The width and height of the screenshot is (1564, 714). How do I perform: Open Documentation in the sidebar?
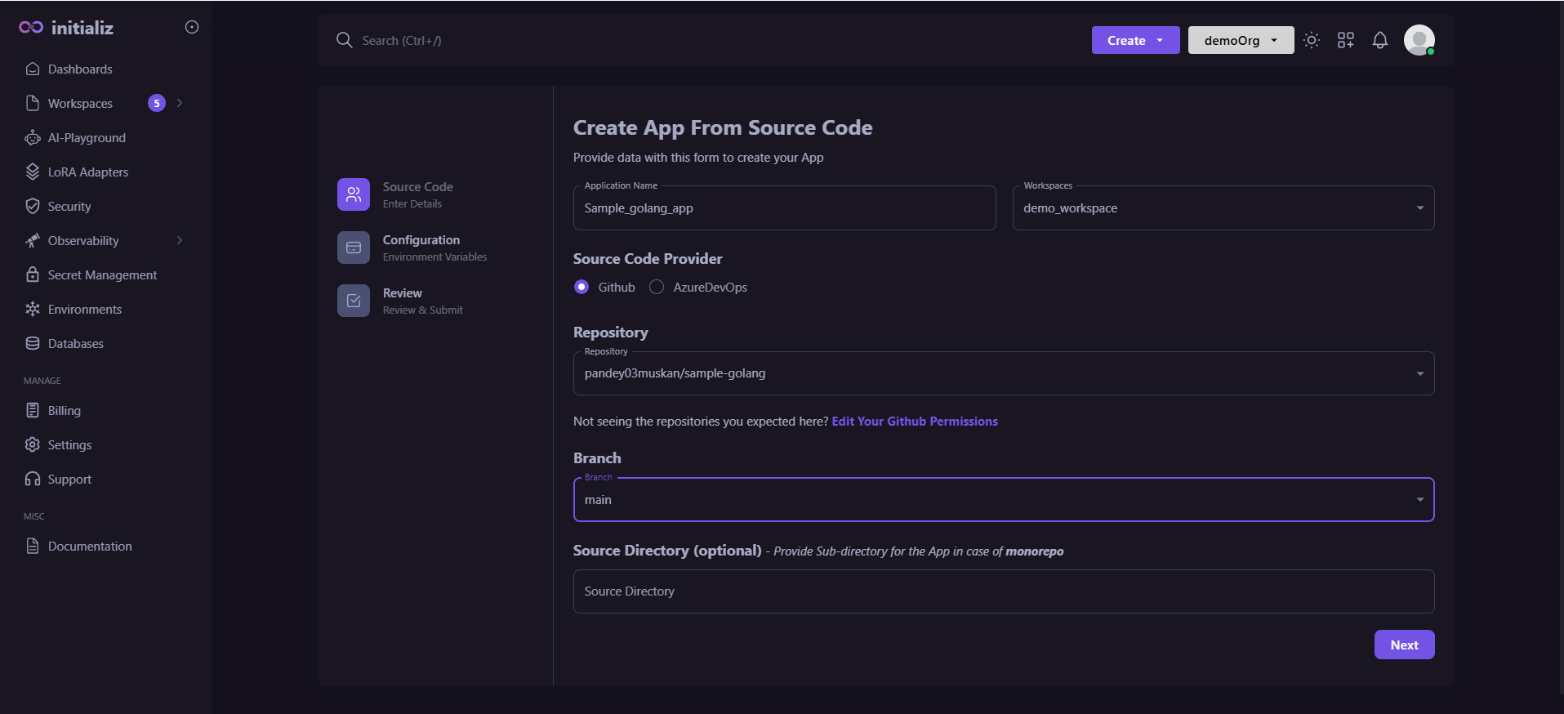tap(90, 546)
